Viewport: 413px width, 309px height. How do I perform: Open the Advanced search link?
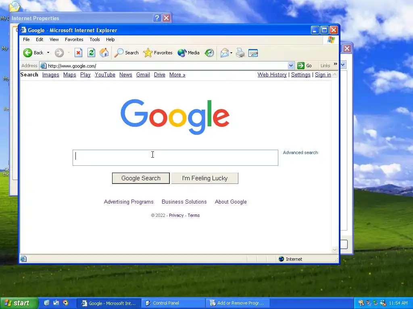tap(300, 152)
